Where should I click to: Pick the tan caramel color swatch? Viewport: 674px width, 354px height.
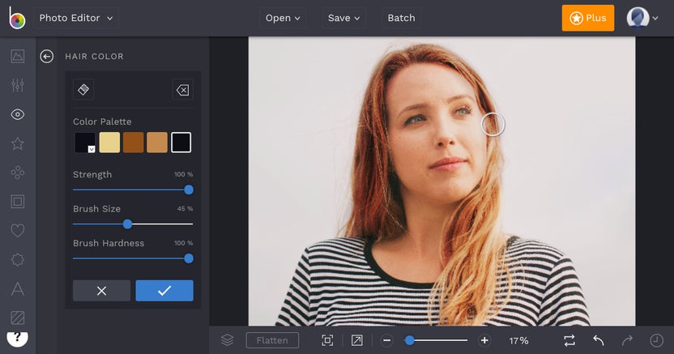pos(157,143)
